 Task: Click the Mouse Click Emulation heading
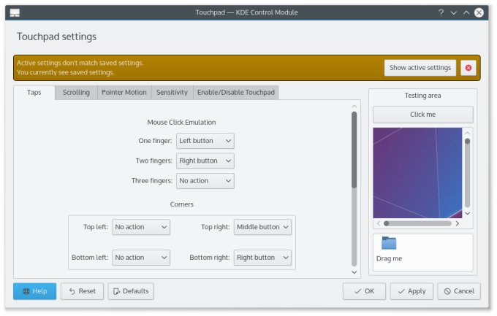coord(181,122)
